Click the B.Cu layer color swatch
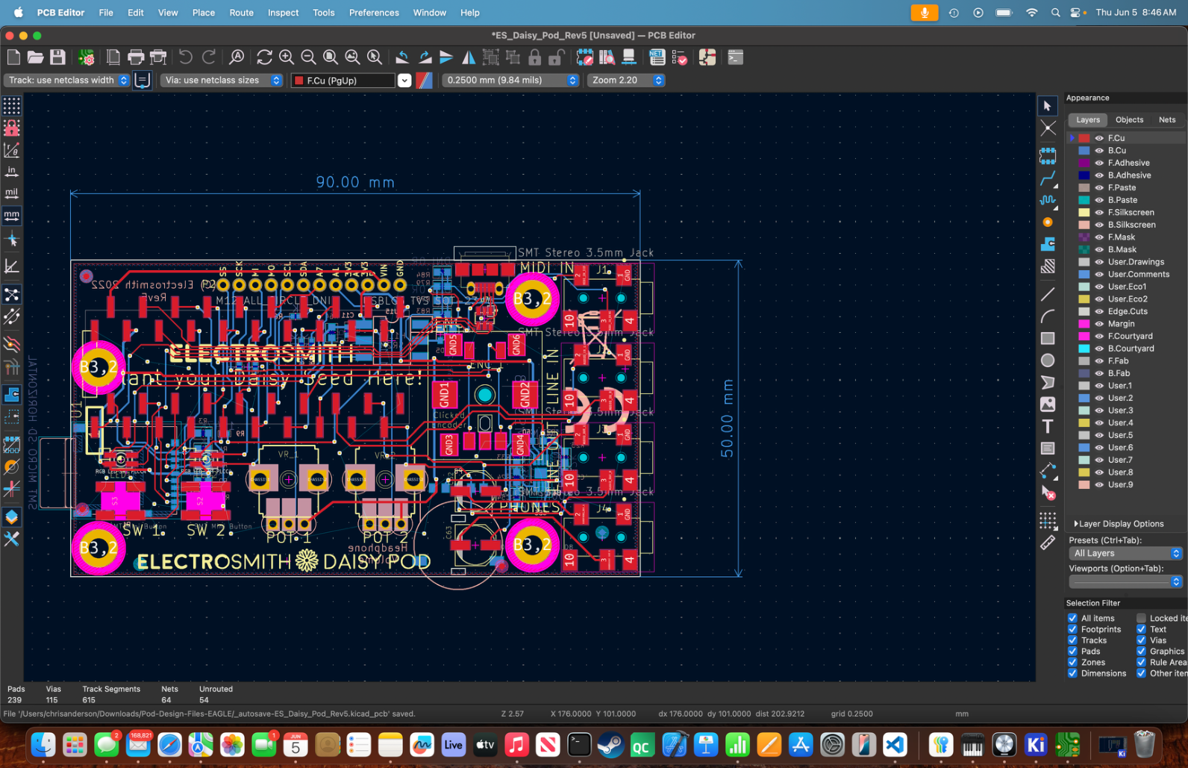The width and height of the screenshot is (1188, 768). 1084,150
